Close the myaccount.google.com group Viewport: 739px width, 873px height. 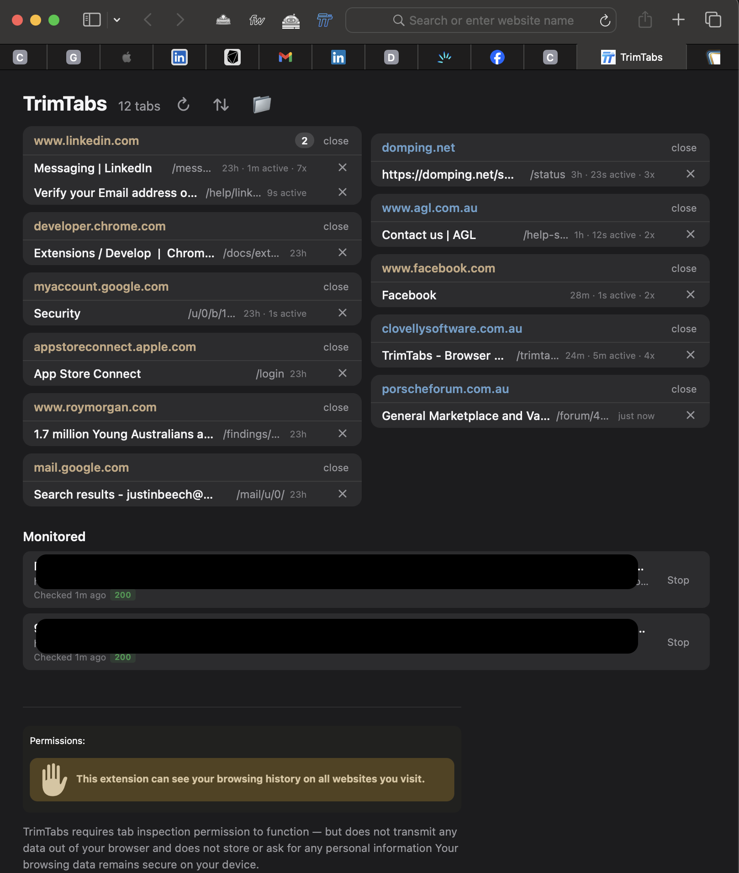[x=336, y=287]
